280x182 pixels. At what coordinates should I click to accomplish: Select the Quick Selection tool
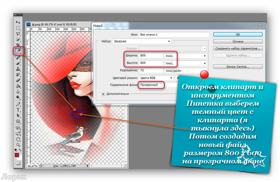(18, 39)
